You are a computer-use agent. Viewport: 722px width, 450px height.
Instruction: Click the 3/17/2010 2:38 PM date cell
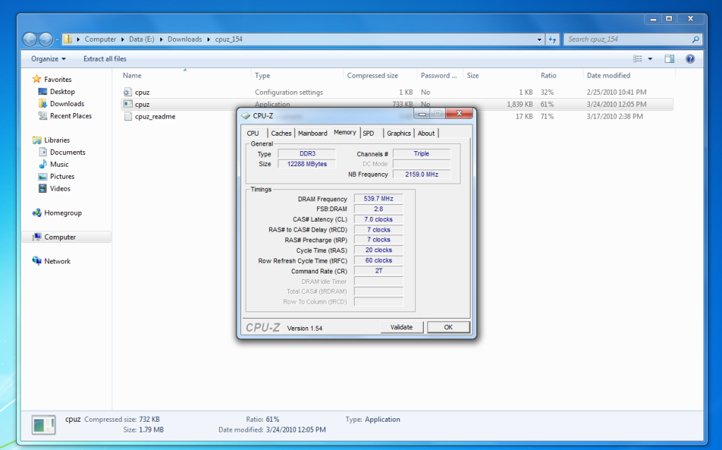point(615,117)
